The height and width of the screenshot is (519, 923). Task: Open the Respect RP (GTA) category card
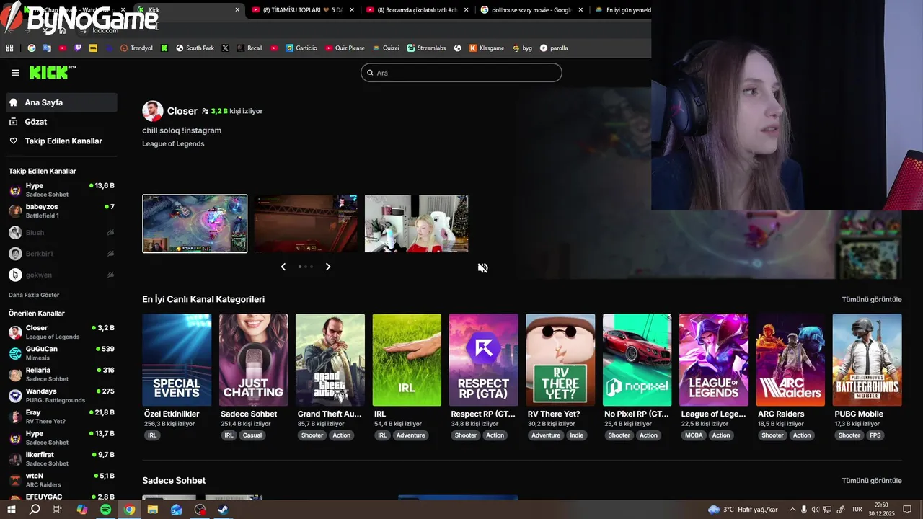483,360
